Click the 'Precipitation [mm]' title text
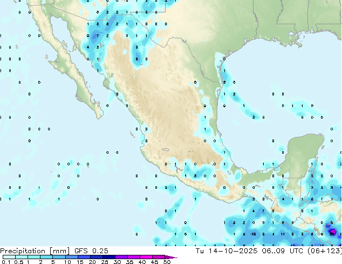Viewport: 342px width, 264px height. 35,251
